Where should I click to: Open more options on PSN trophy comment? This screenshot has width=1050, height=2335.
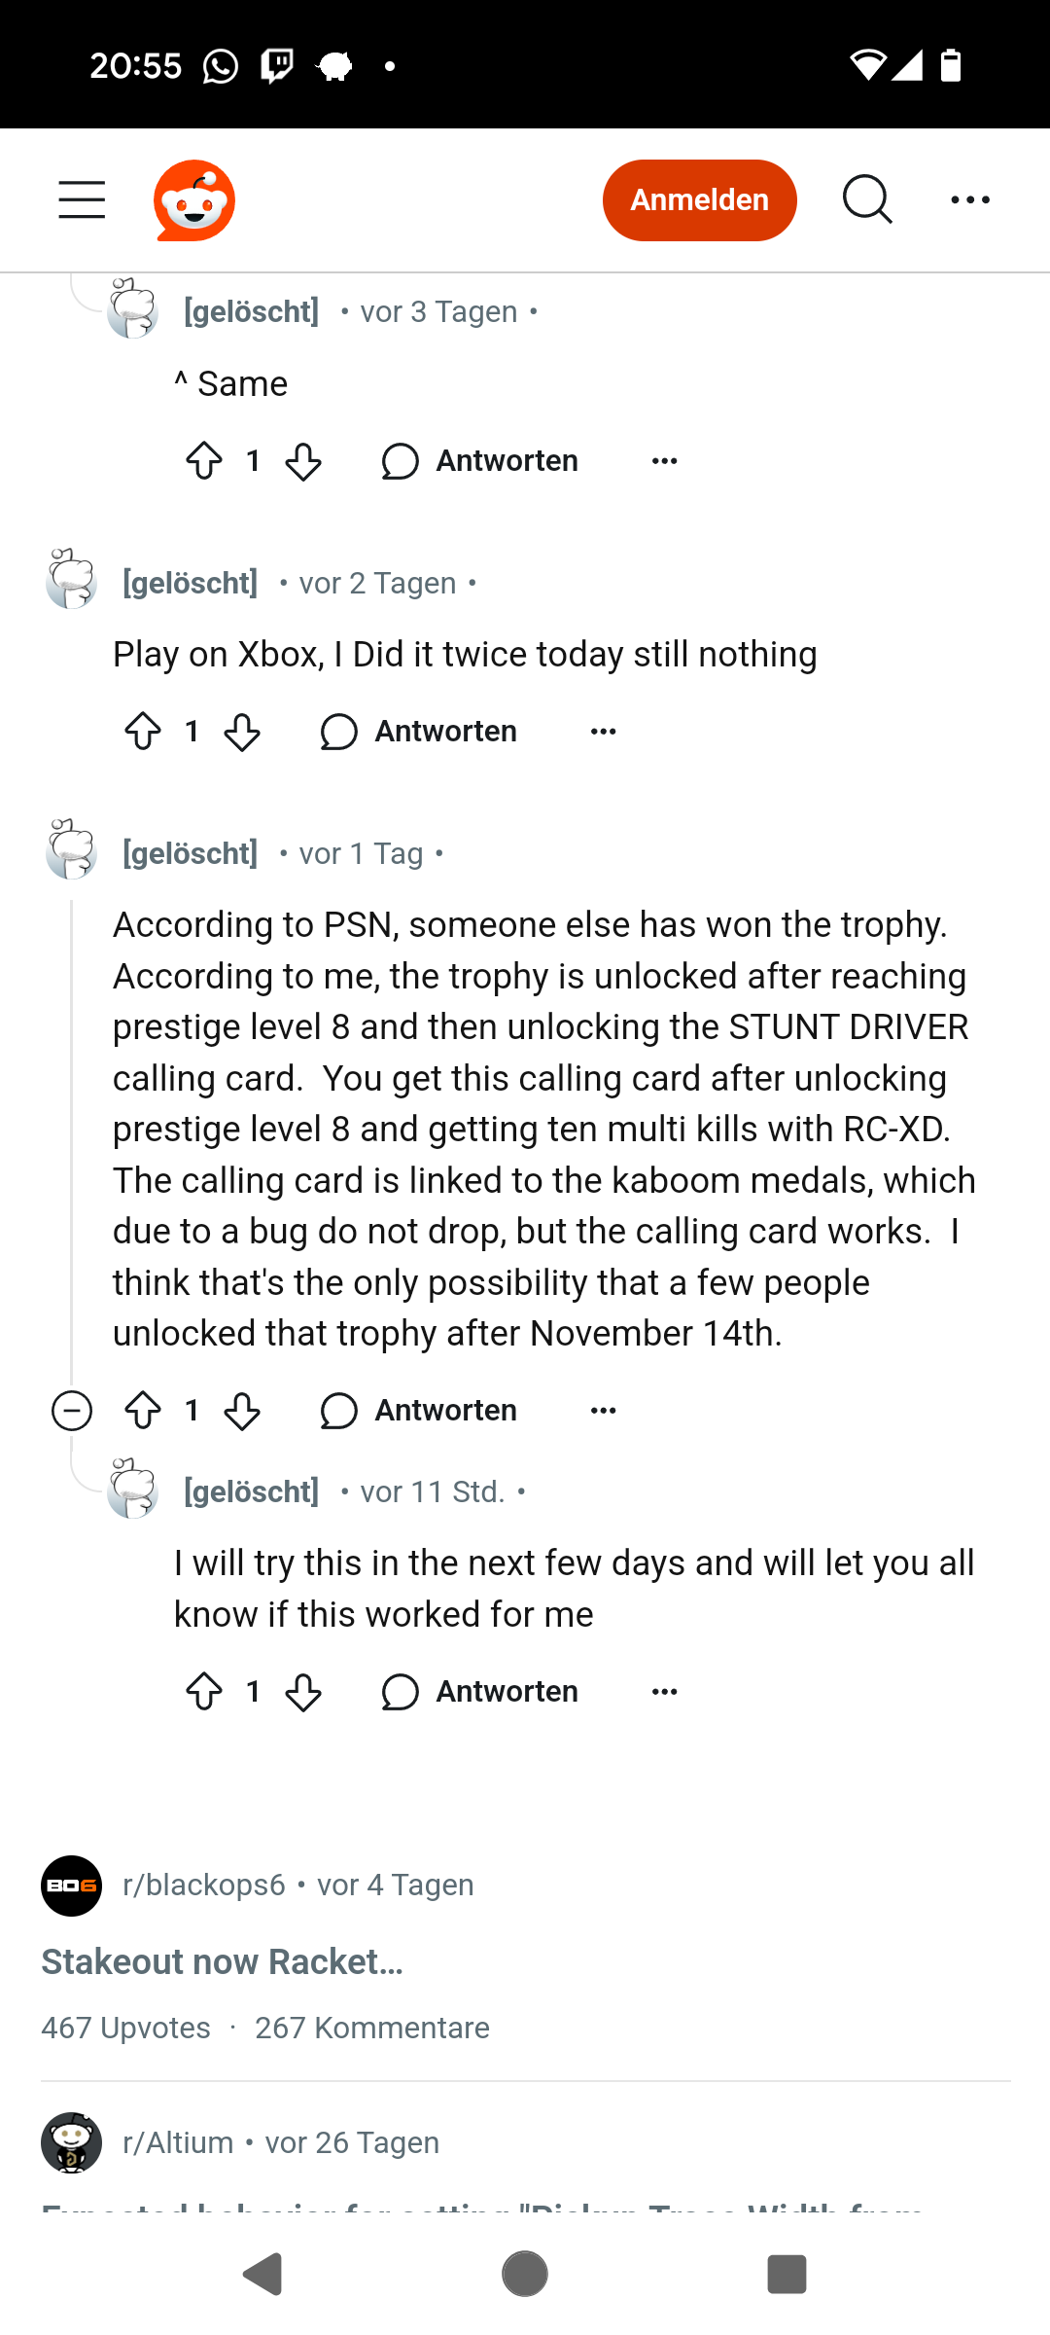click(603, 1411)
